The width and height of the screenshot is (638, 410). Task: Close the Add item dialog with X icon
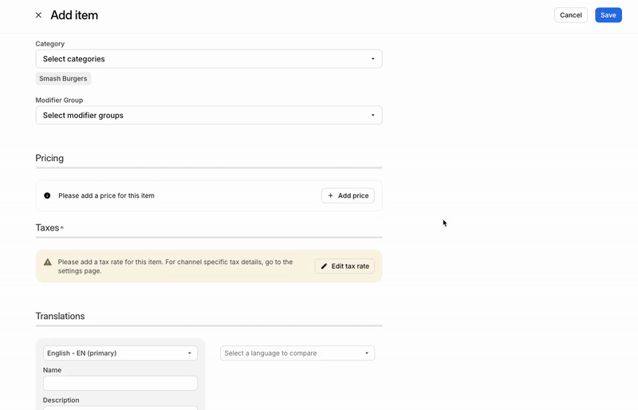coord(38,15)
